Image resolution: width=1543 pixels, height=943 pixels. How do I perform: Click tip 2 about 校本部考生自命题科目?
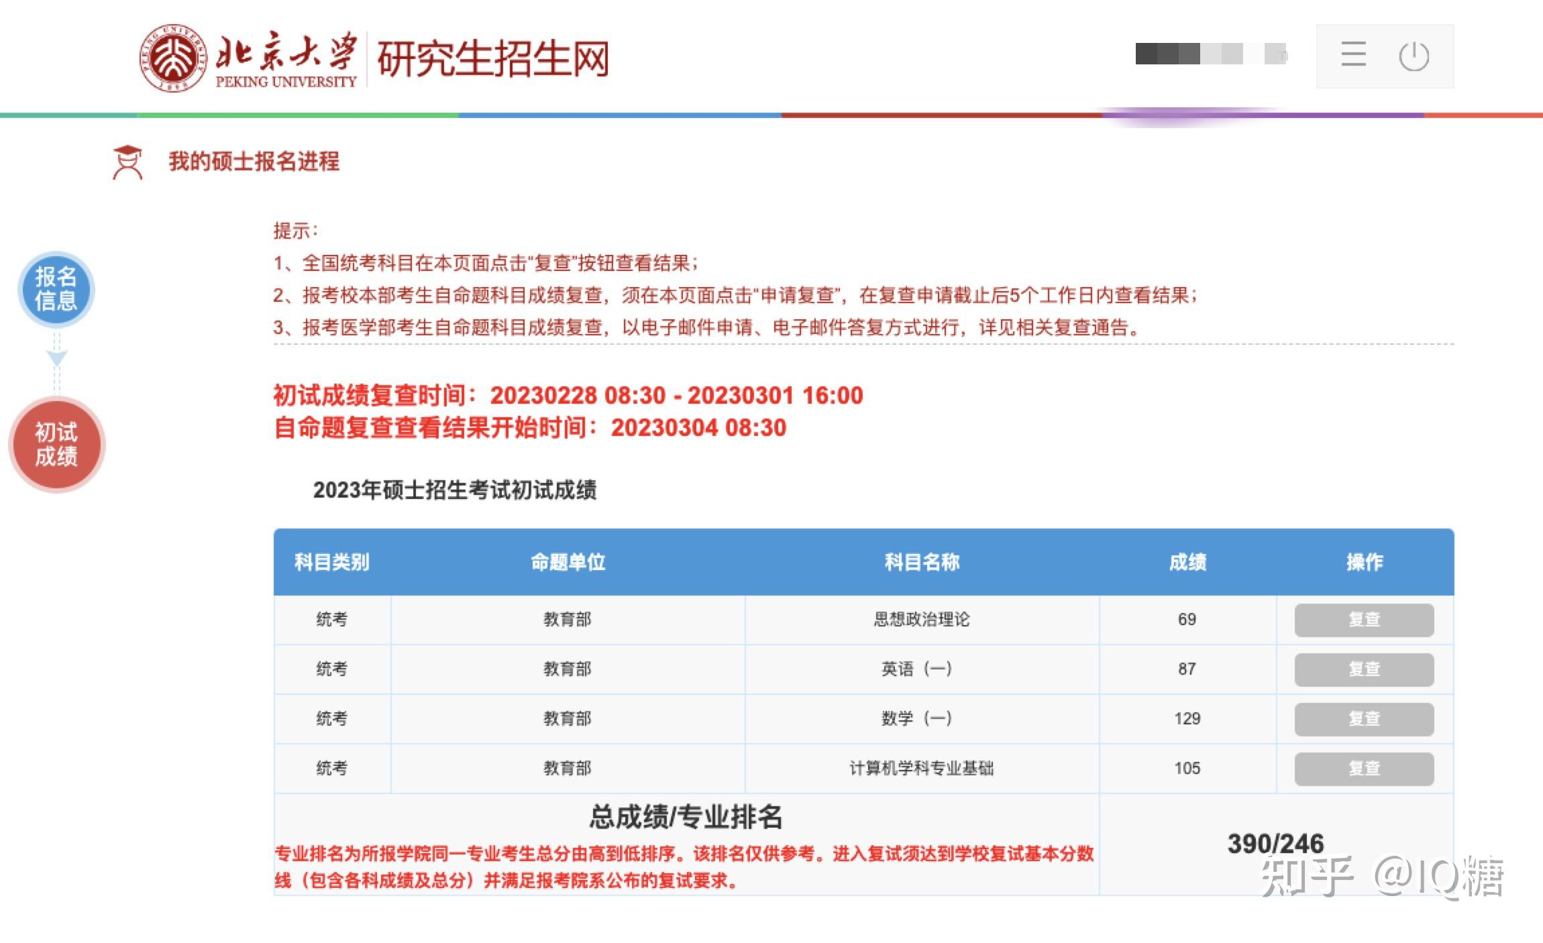coord(736,295)
